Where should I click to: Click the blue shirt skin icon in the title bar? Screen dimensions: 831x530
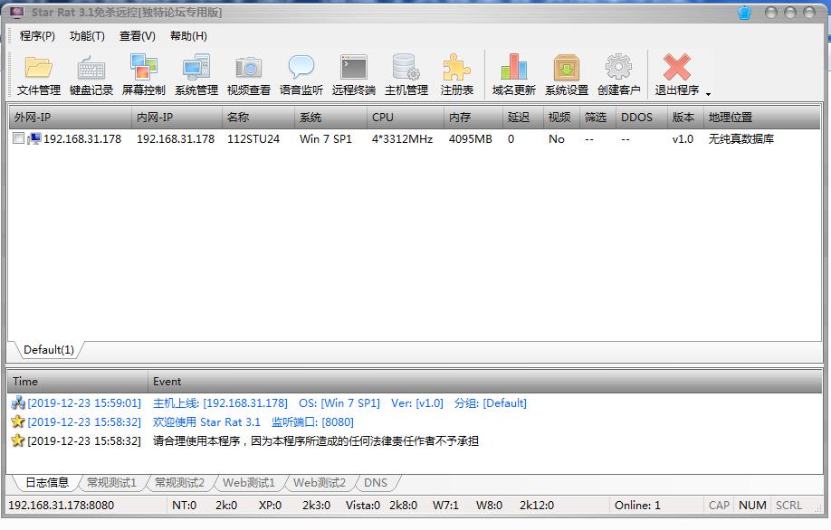pos(745,13)
